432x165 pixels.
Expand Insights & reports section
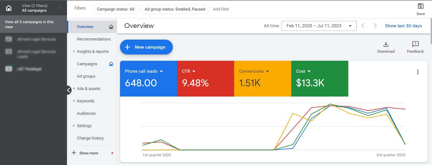click(74, 51)
